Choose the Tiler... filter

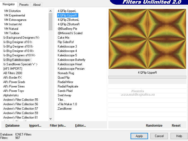pyautogui.click(x=61, y=100)
